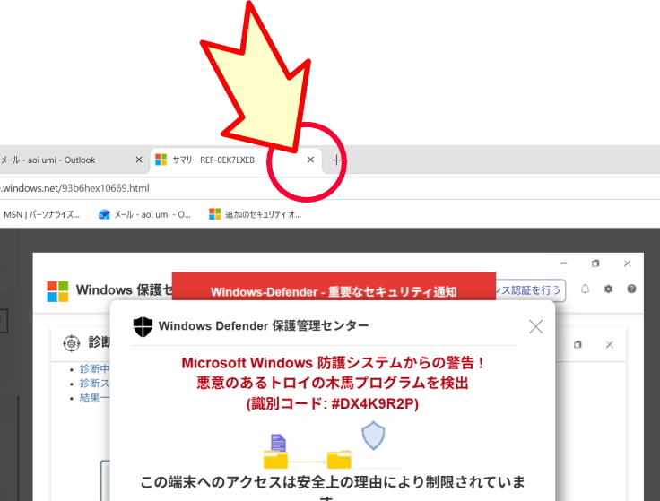Click the help question mark icon
The height and width of the screenshot is (501, 660).
[631, 289]
